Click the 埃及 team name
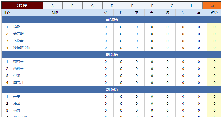 [17, 27]
